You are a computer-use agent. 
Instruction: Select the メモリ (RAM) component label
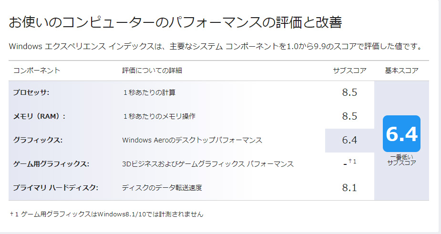(39, 116)
